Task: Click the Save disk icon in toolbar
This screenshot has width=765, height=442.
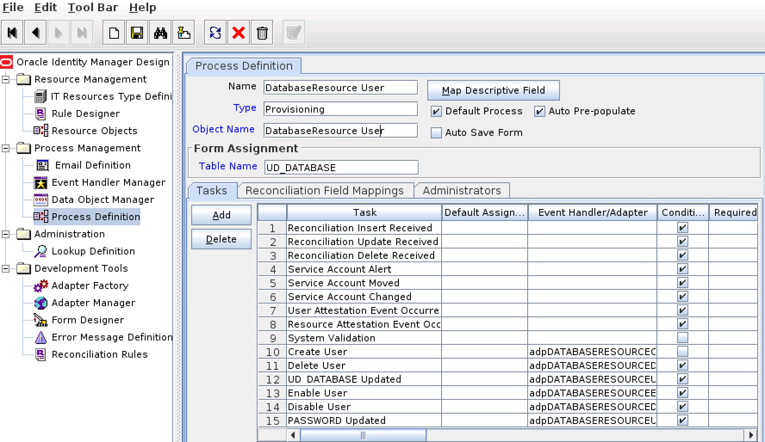Action: pyautogui.click(x=137, y=33)
